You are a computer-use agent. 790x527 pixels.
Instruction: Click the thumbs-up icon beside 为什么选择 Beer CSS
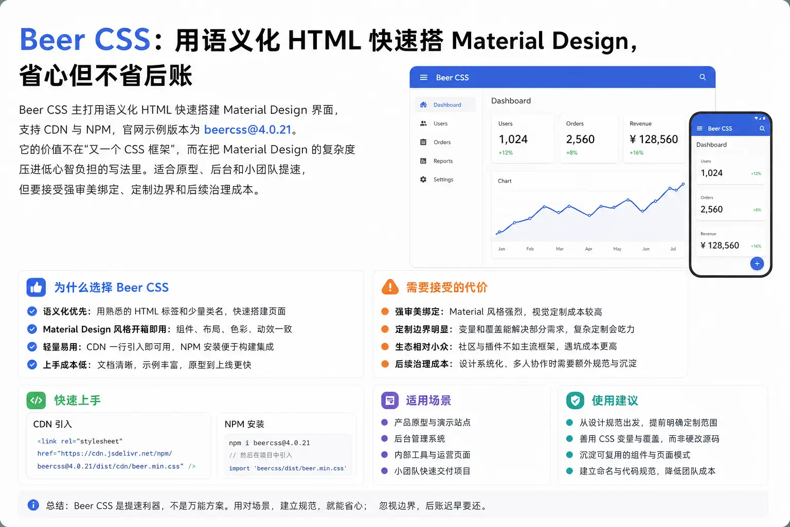coord(36,288)
